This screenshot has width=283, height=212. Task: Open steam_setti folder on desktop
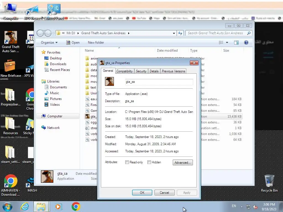point(11,155)
